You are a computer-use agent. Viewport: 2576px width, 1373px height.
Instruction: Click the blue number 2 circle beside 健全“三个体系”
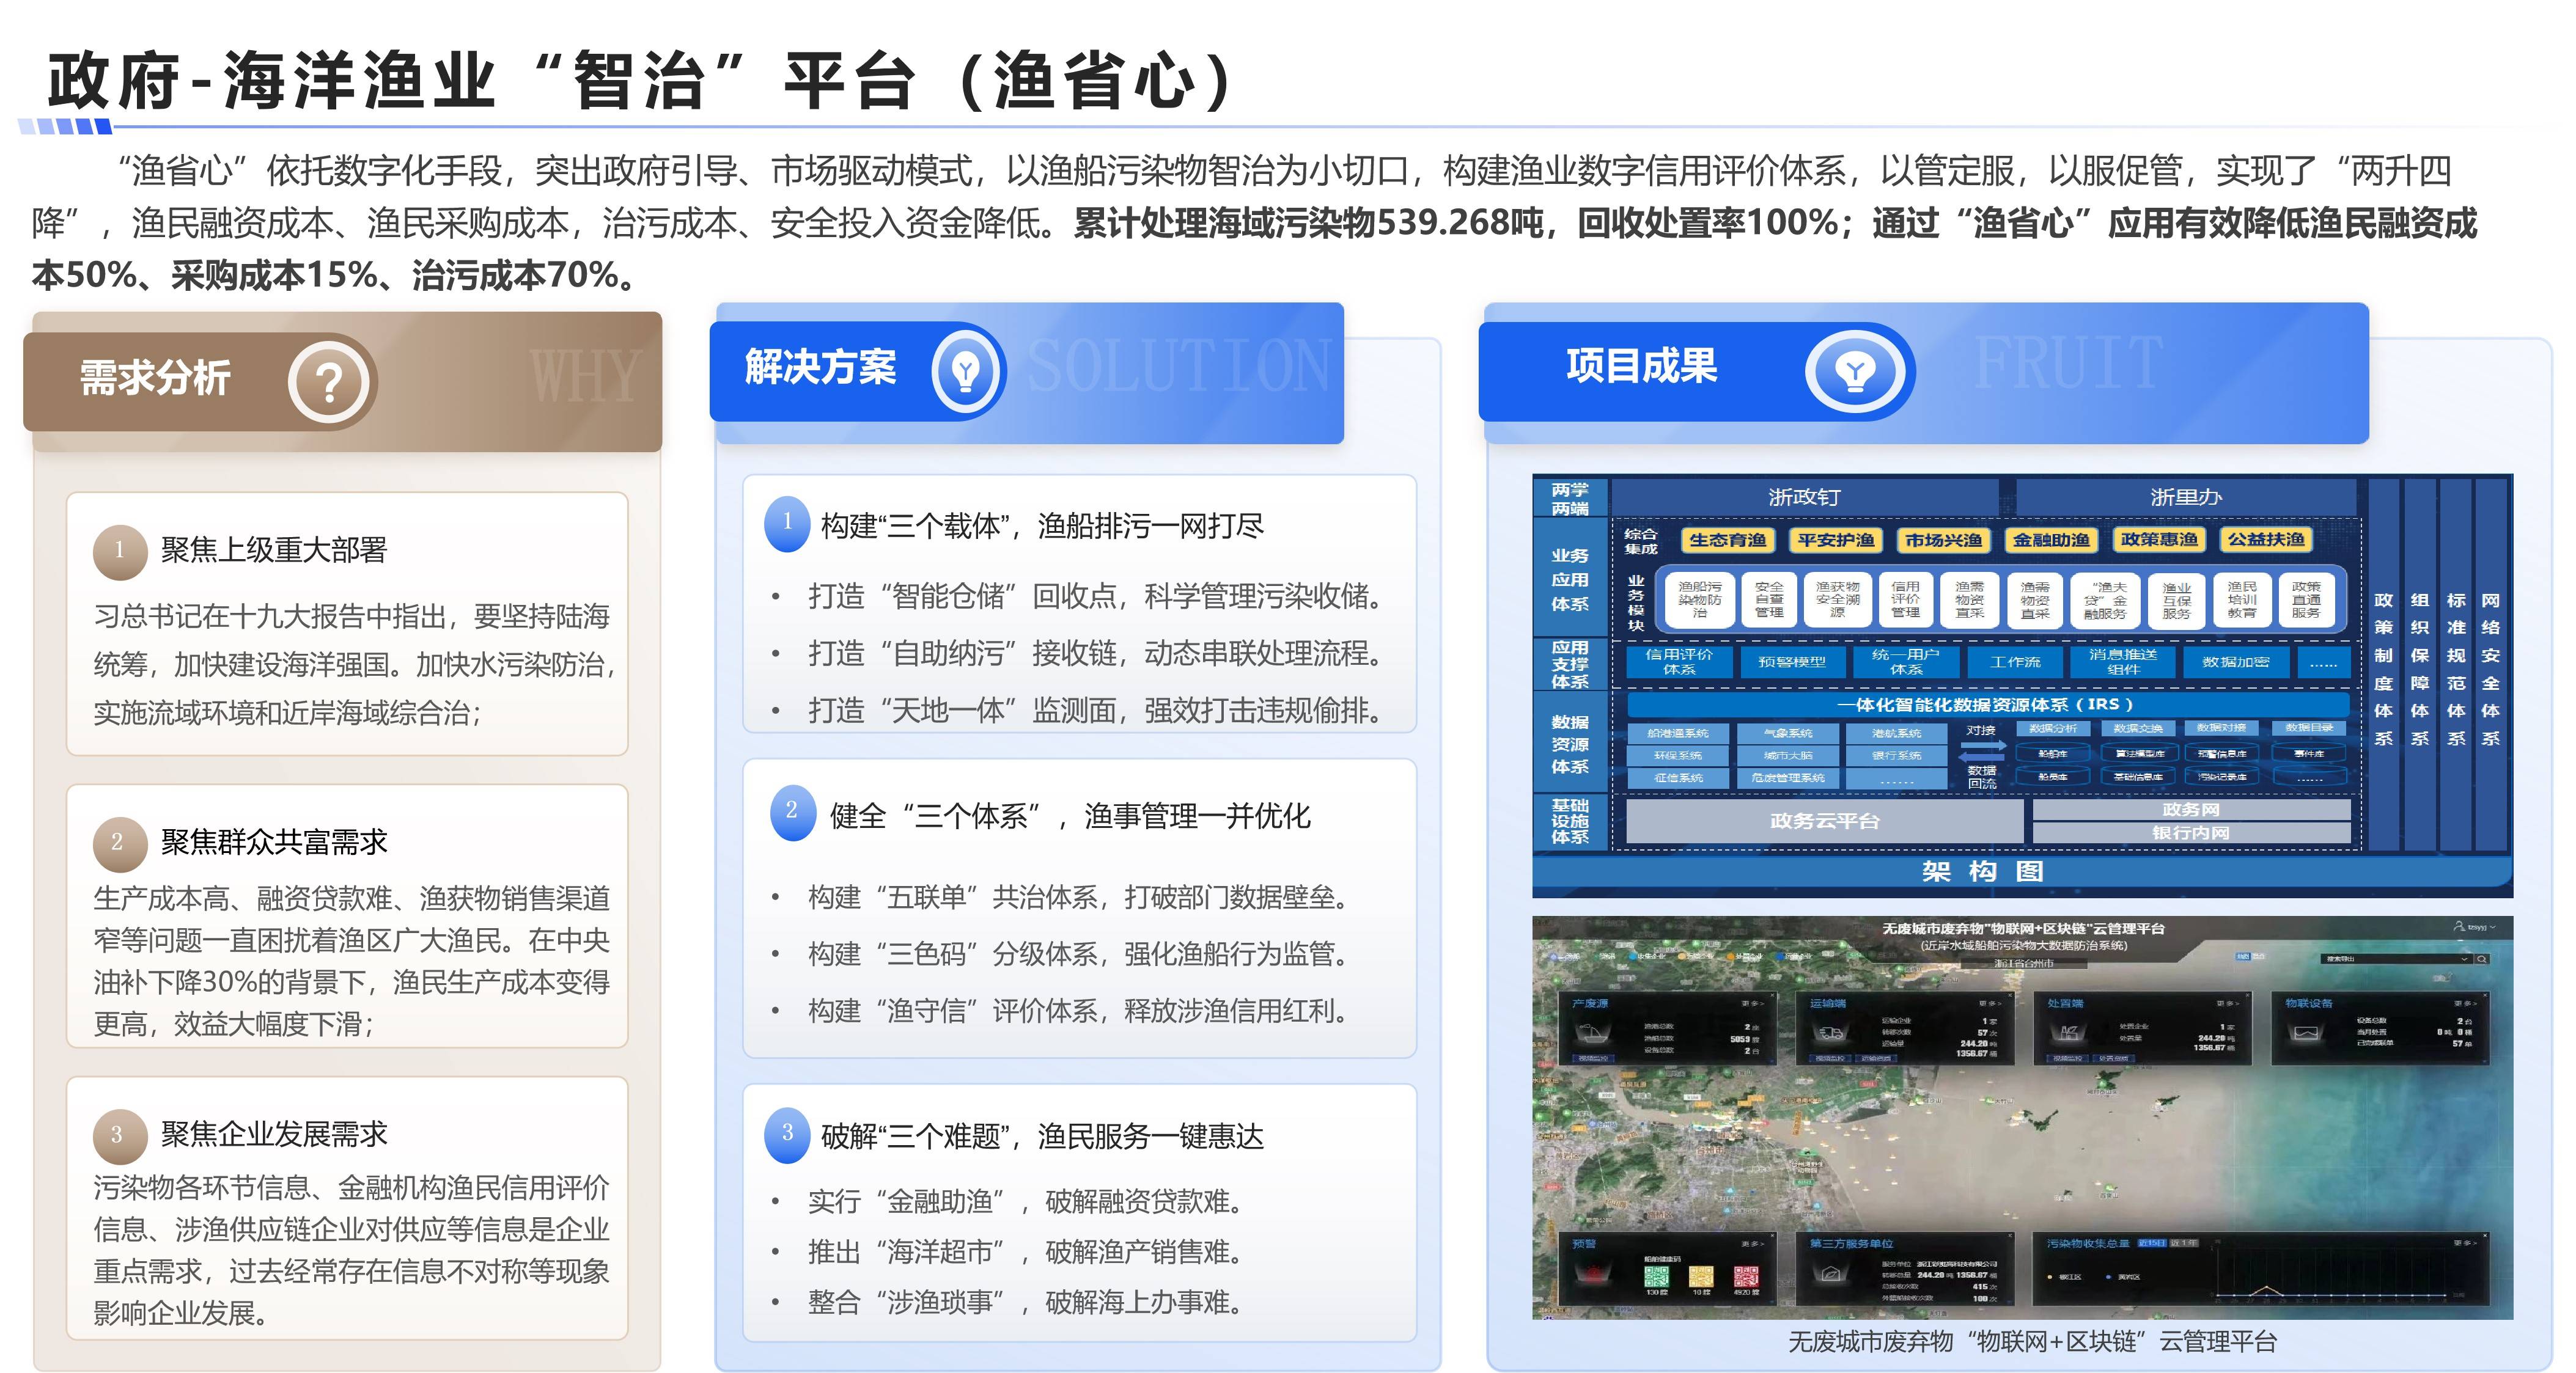point(792,813)
